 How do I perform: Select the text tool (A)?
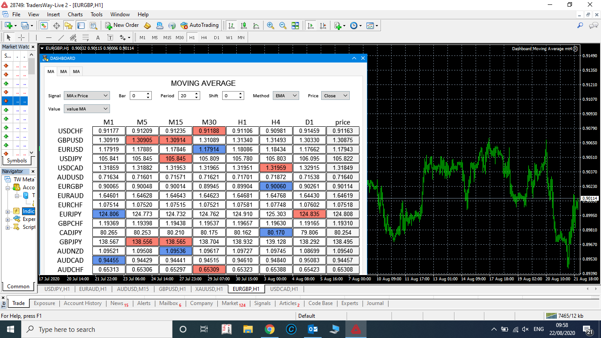[x=98, y=38]
